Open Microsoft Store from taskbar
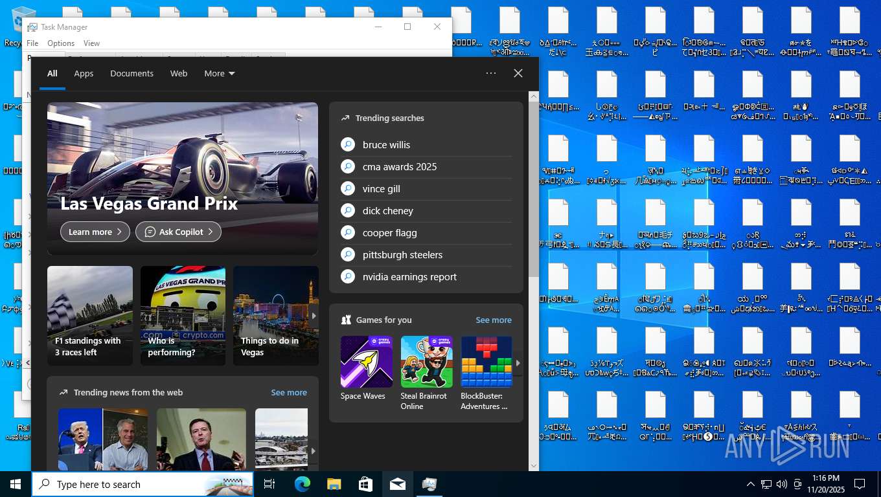The image size is (881, 497). click(x=365, y=484)
